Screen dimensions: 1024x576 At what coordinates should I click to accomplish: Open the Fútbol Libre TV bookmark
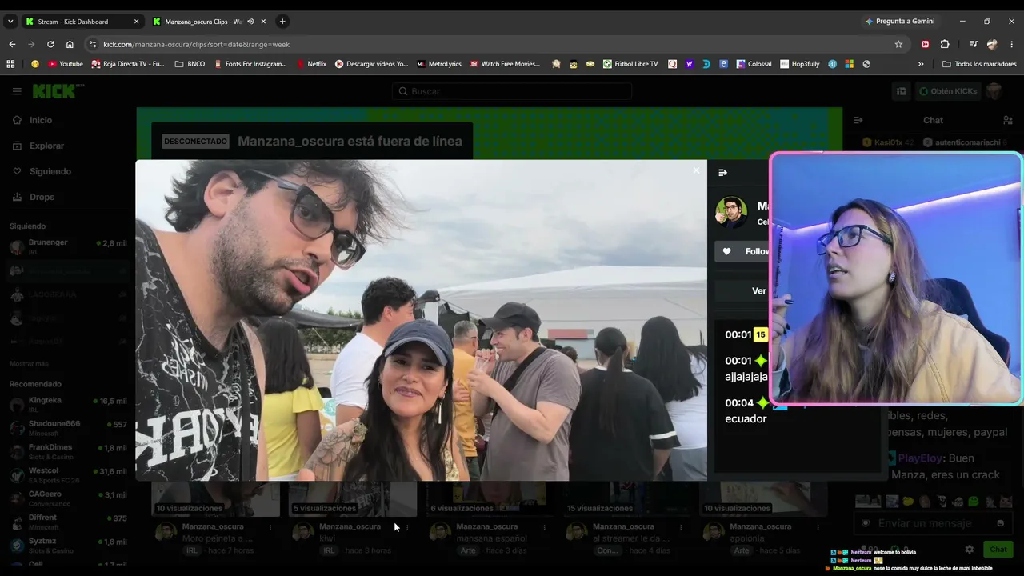[x=630, y=64]
